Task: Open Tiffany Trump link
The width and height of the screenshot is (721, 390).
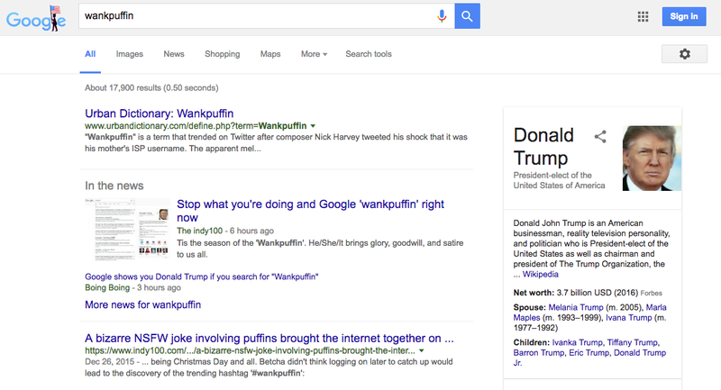Action: click(633, 342)
